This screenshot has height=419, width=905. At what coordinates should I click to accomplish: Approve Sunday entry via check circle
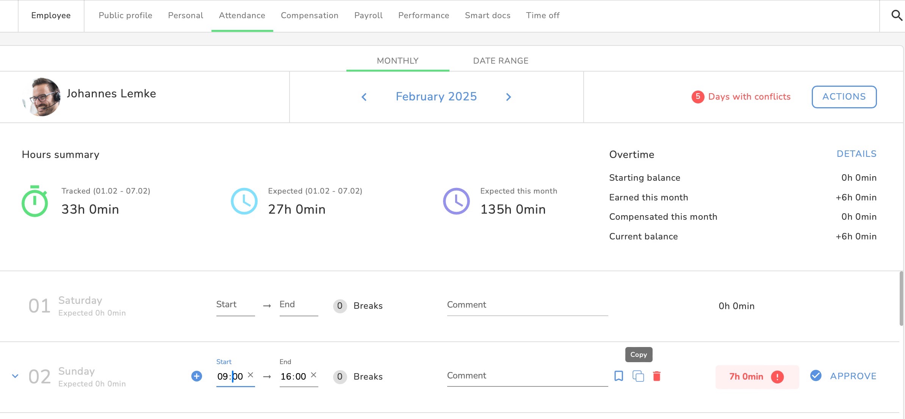point(816,376)
